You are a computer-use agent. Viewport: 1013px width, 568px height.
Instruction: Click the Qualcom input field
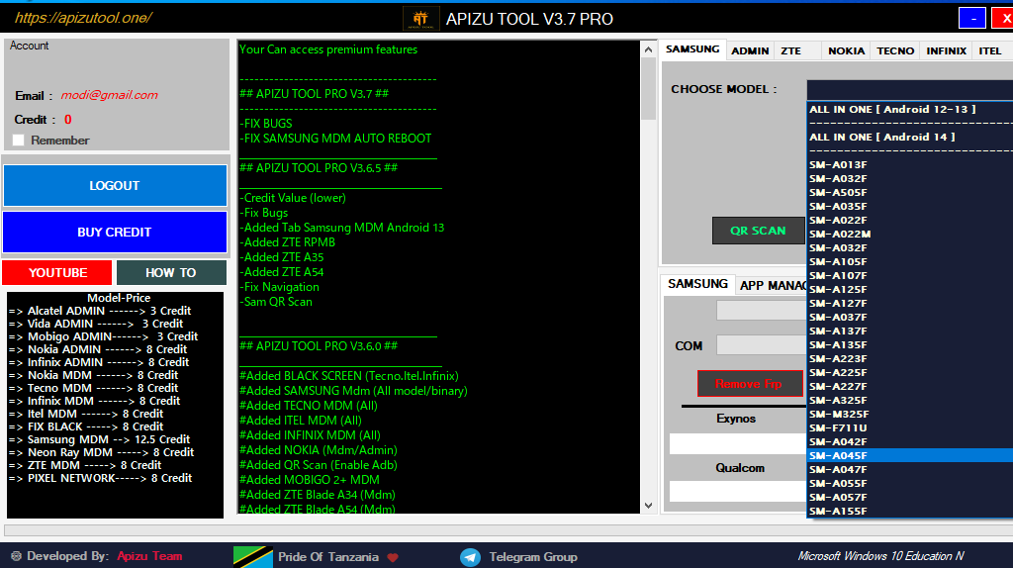pos(738,492)
